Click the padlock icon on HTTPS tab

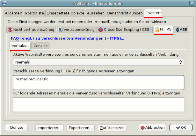point(156,30)
